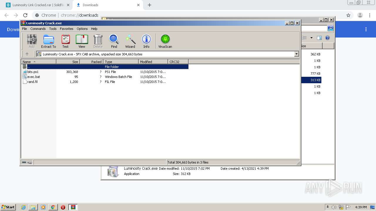Open the Options menu
Image resolution: width=376 pixels, height=211 pixels.
pyautogui.click(x=82, y=29)
